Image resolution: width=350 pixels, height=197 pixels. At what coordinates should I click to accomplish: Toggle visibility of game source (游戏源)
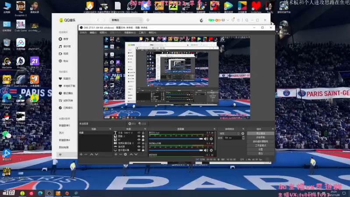tap(139, 147)
